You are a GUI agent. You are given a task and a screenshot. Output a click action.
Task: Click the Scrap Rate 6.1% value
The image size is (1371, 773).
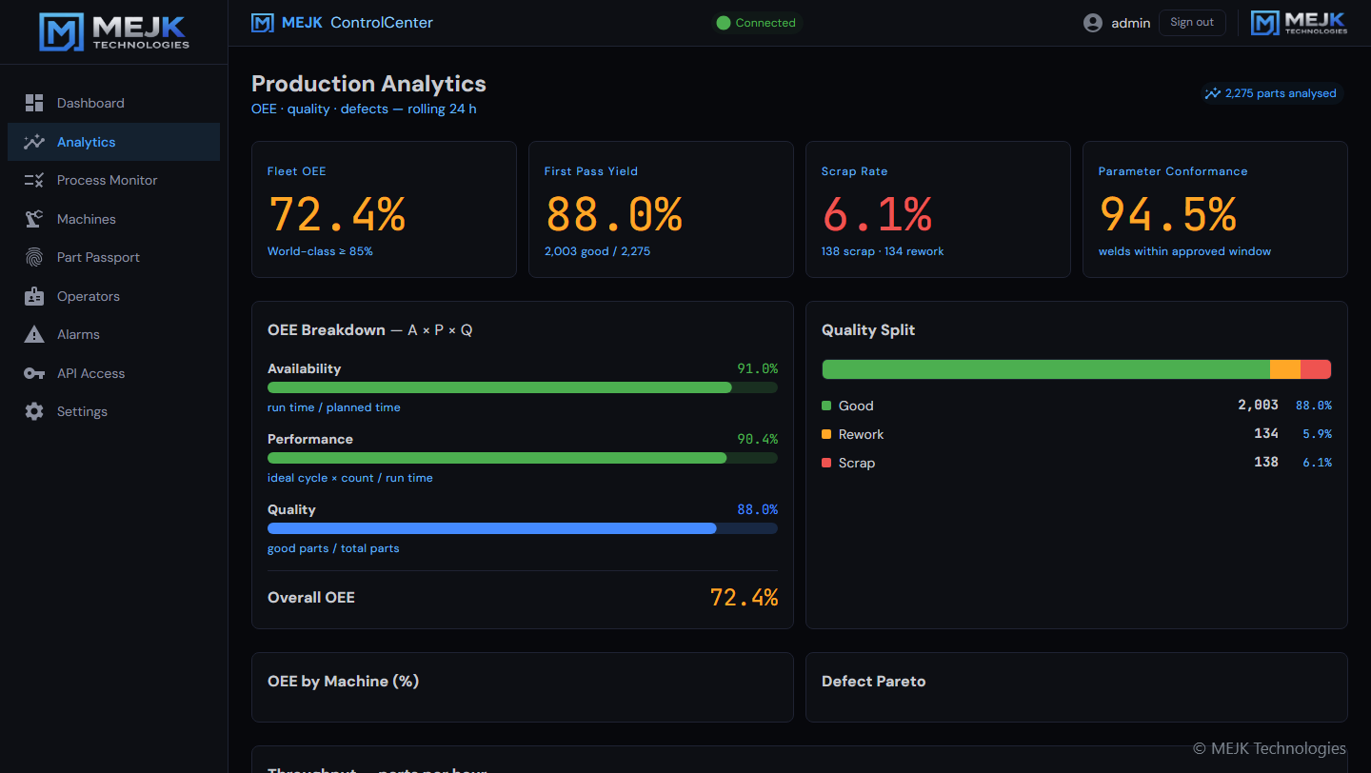pyautogui.click(x=877, y=214)
